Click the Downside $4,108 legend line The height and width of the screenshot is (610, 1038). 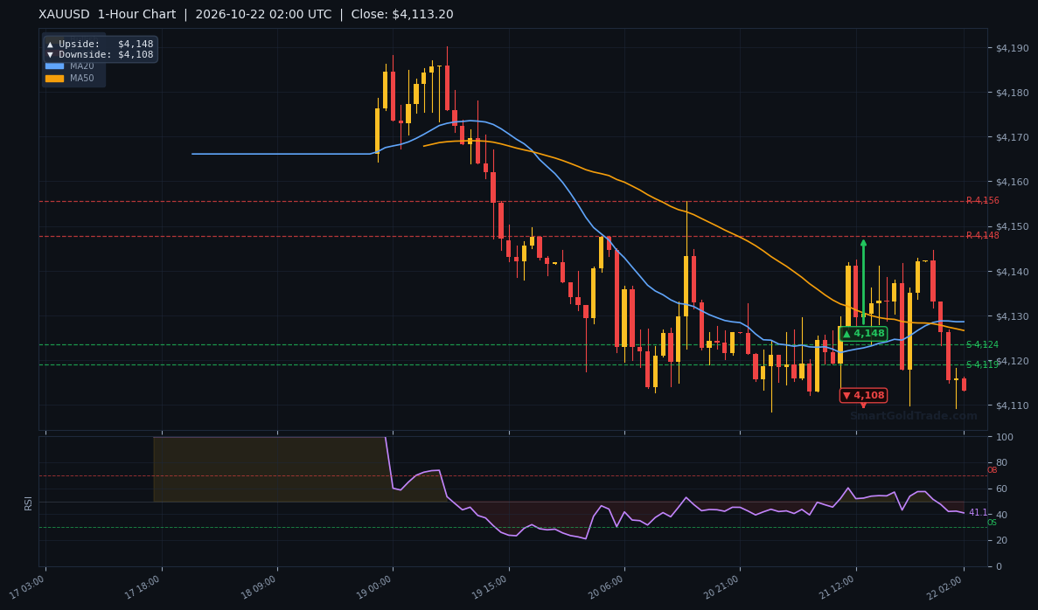coord(100,55)
